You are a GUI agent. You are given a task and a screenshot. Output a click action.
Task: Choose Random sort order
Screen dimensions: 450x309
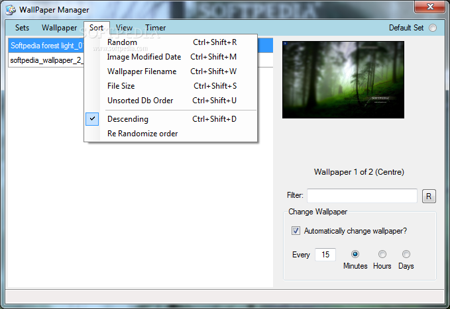171,42
